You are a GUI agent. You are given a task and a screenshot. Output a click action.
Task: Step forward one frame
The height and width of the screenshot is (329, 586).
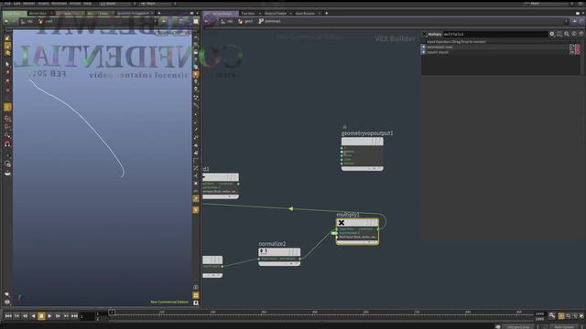pyautogui.click(x=58, y=316)
